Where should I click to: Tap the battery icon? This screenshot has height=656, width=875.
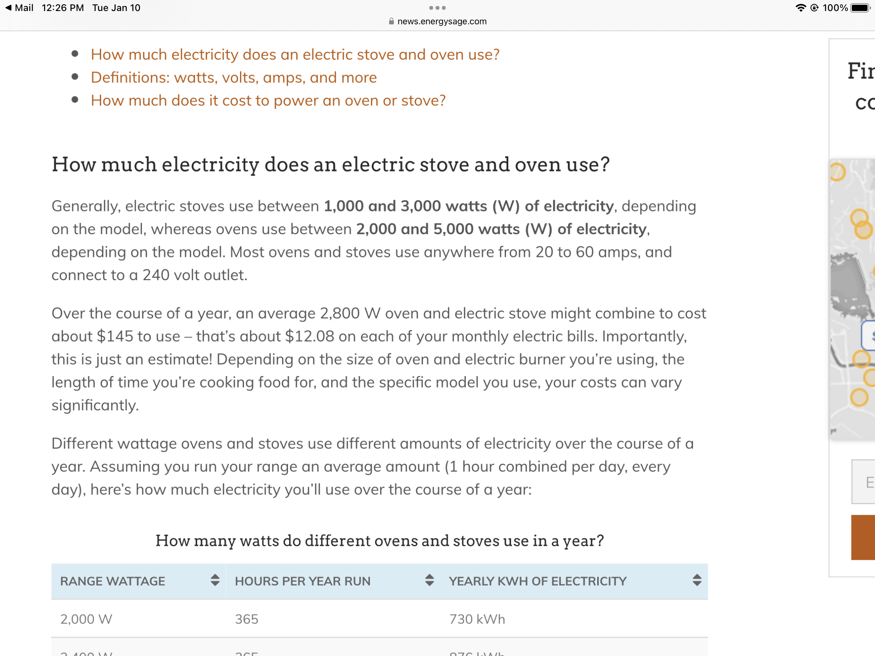860,8
